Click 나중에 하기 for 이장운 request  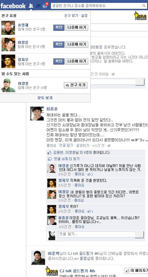click(x=77, y=44)
